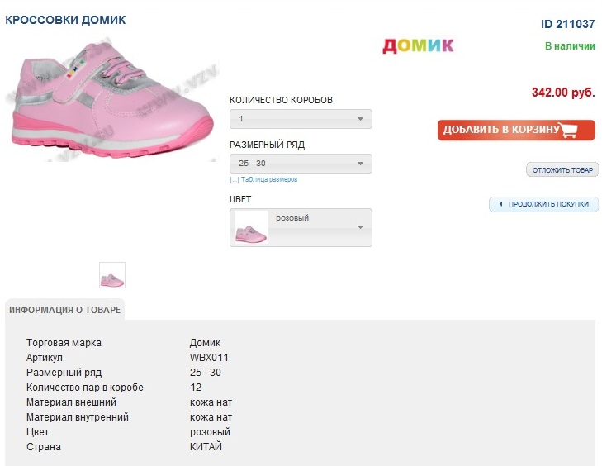Click the back arrow beside Продолжить покупки
This screenshot has height=466, width=602.
click(500, 204)
